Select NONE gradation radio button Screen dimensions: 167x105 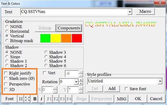7,27
